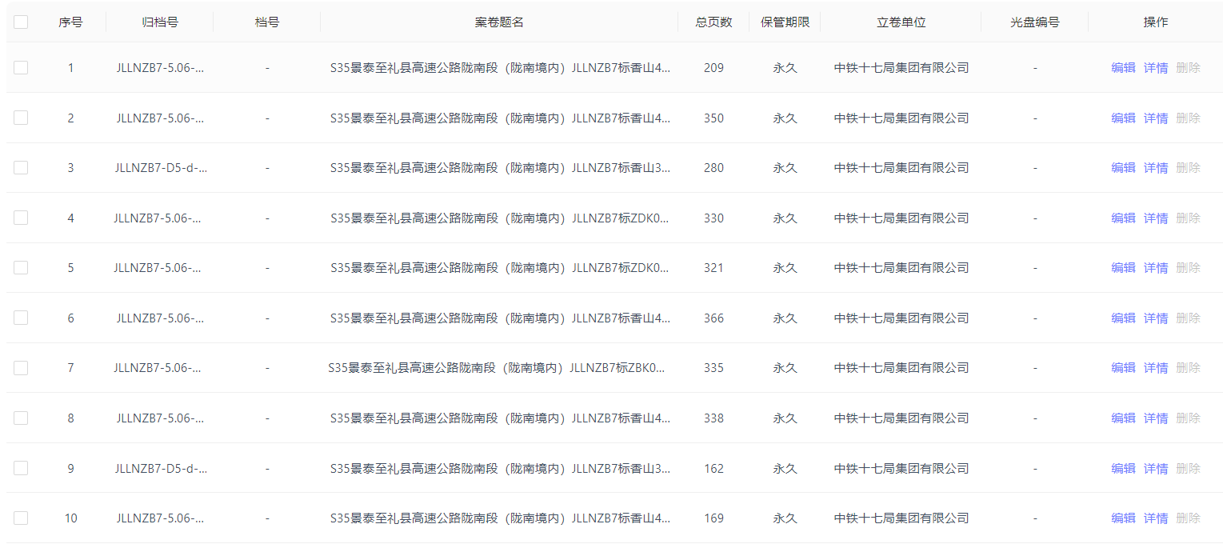Click row 7 title containing ZBK0

497,368
